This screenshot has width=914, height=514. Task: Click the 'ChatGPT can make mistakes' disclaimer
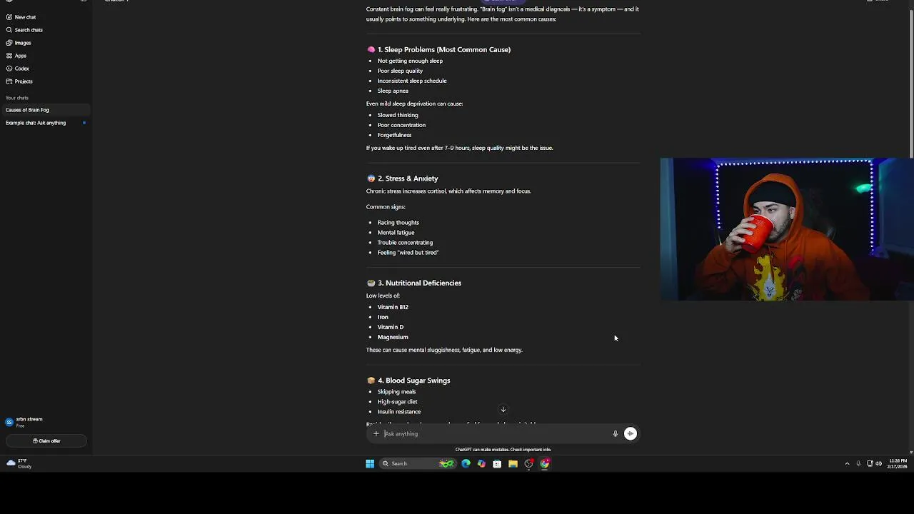click(x=503, y=450)
